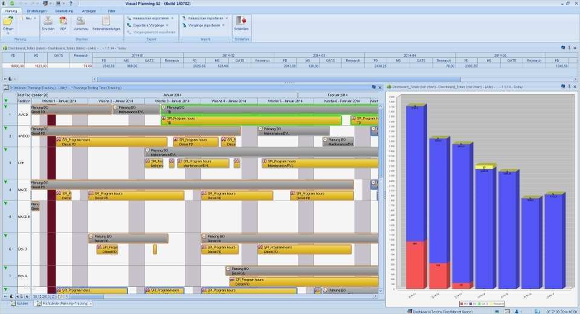Image resolution: width=580 pixels, height=314 pixels.
Task: Collapse the AMCD row with its green arrow
Action: click(5, 106)
